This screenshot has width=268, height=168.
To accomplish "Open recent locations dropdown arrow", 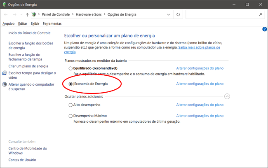I will (21, 14).
